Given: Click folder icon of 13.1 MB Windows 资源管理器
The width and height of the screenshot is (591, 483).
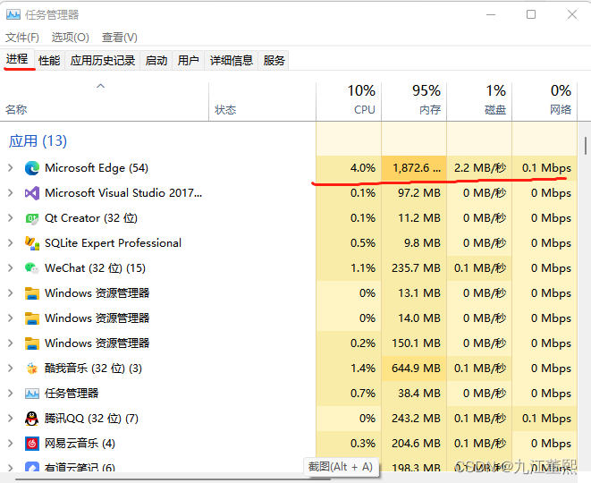Looking at the screenshot, I should pyautogui.click(x=32, y=293).
